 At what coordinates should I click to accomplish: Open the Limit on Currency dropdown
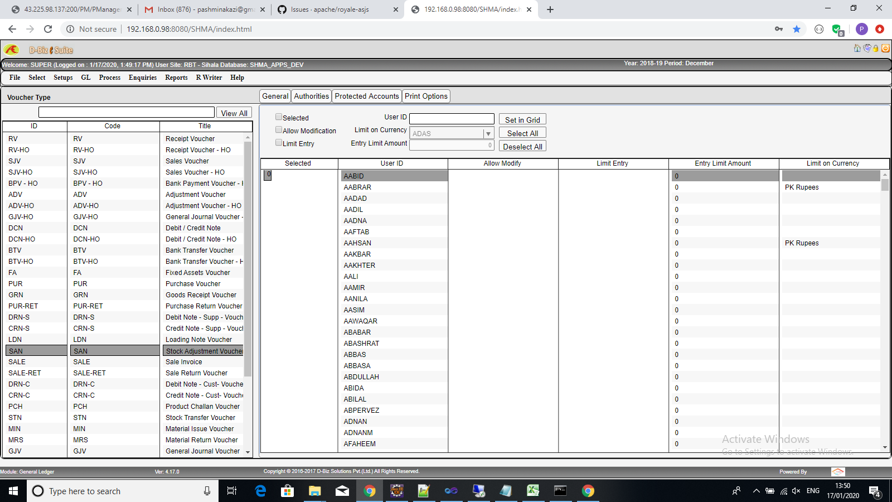[488, 133]
